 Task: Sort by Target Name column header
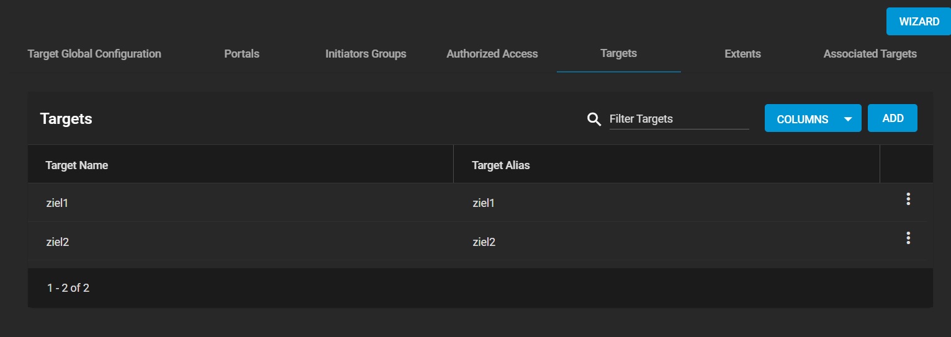[77, 165]
